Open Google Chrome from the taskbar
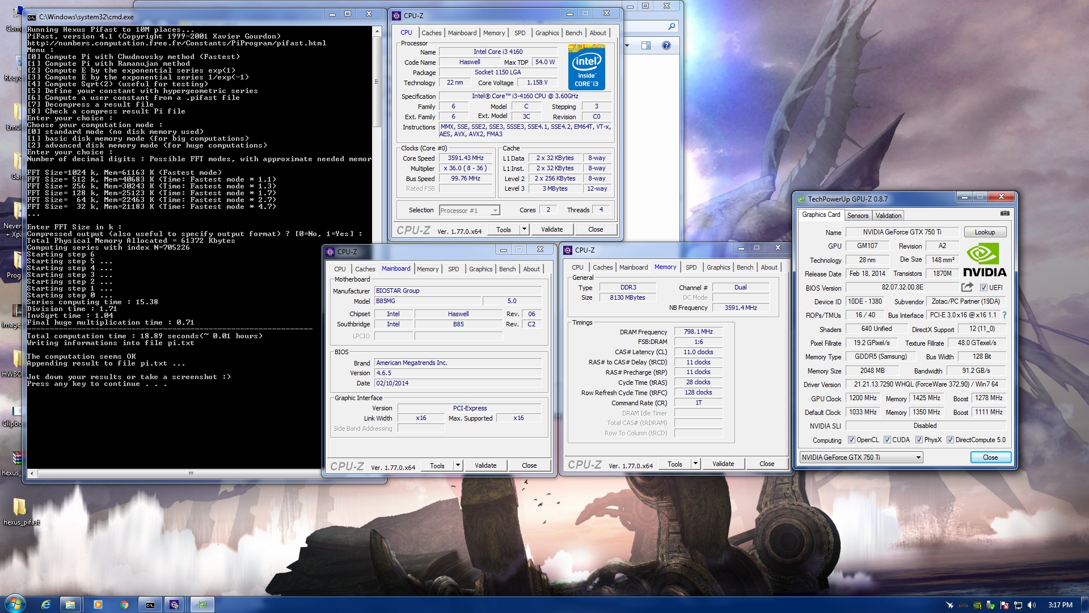The image size is (1089, 613). pos(124,604)
